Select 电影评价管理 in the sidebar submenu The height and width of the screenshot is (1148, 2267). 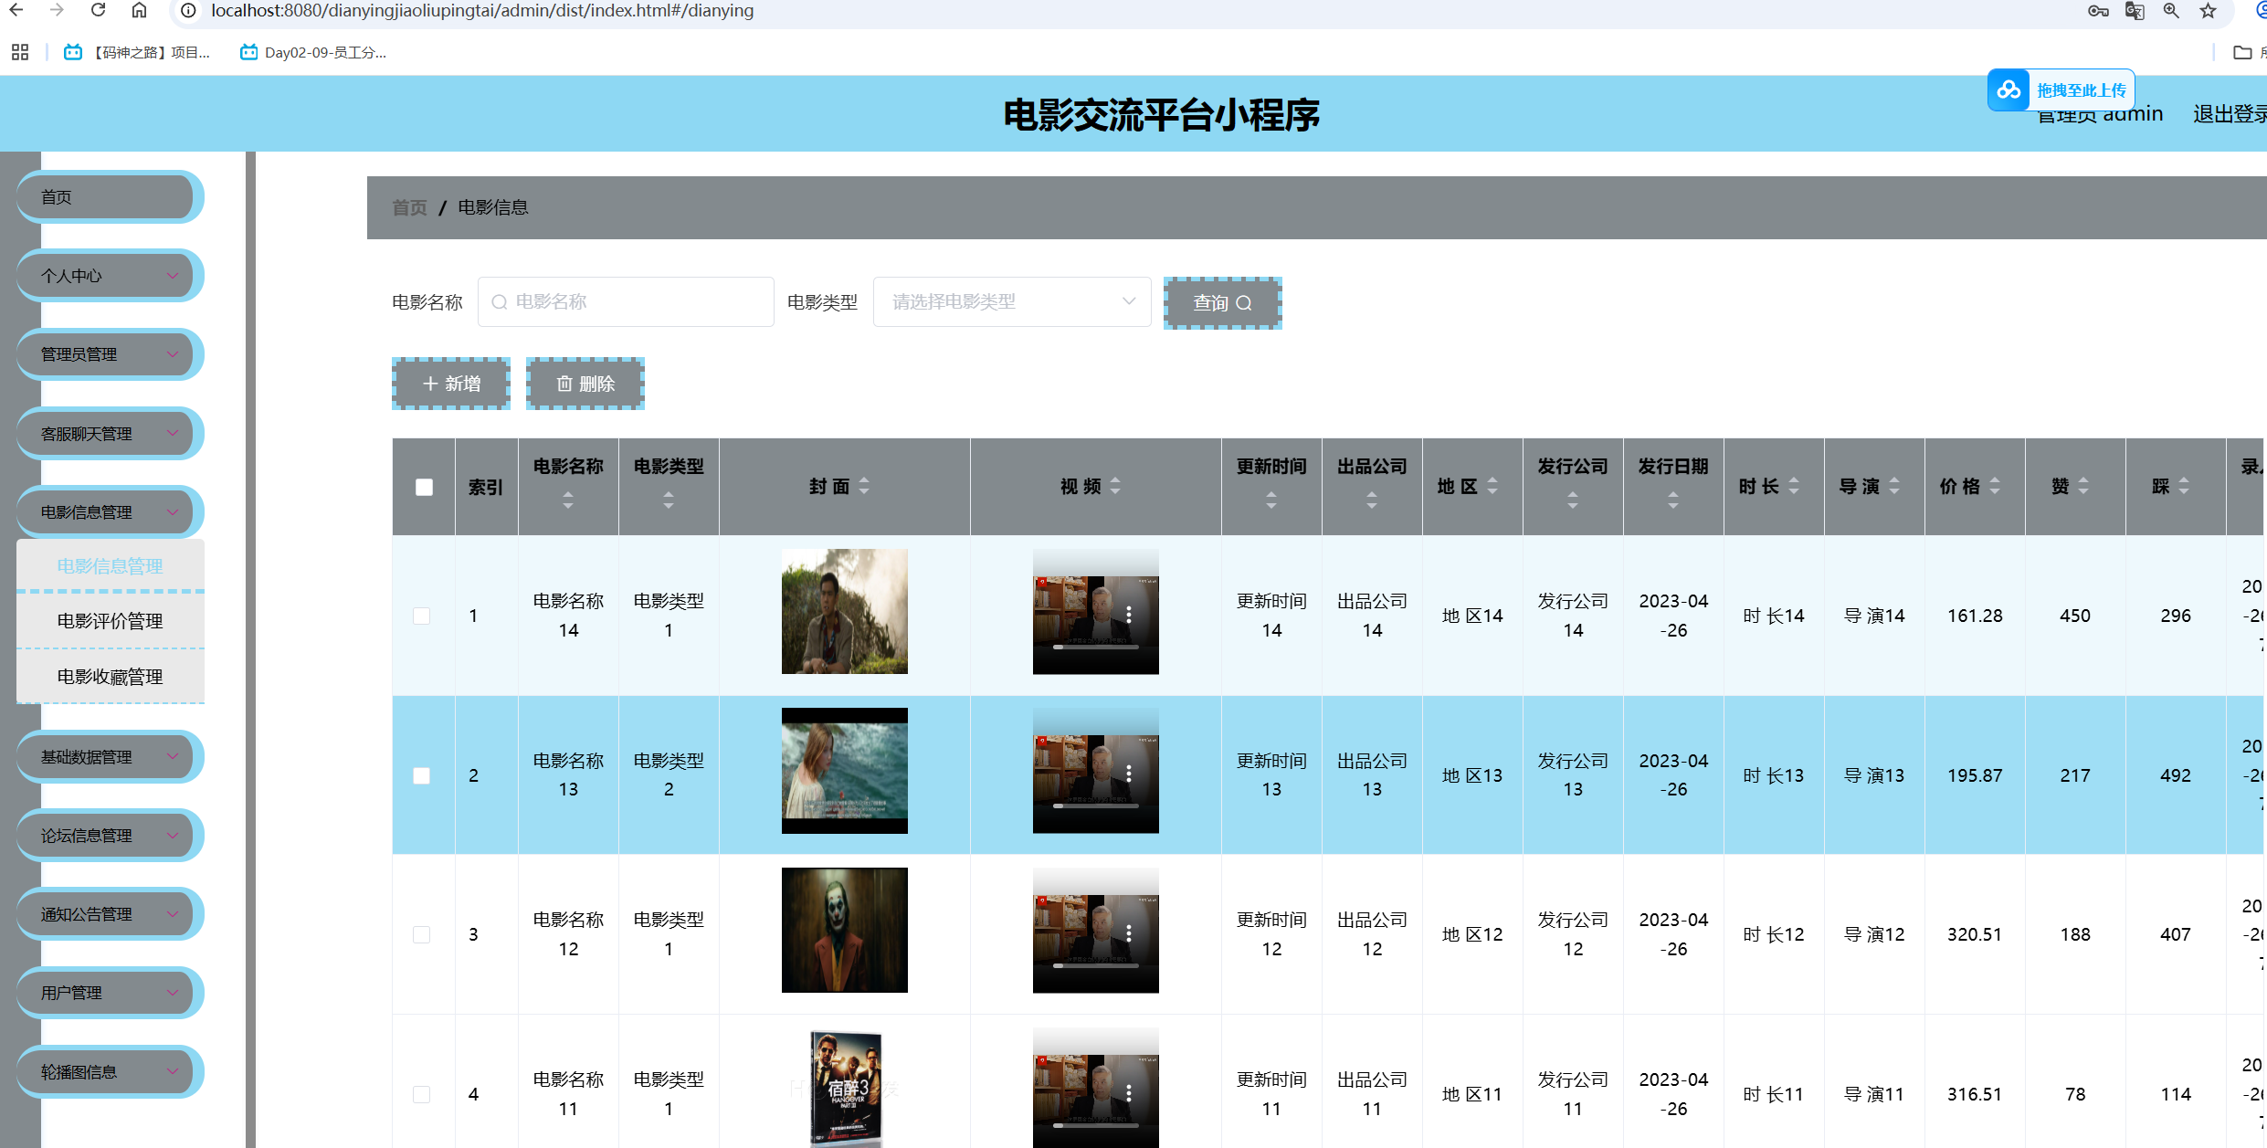coord(110,620)
